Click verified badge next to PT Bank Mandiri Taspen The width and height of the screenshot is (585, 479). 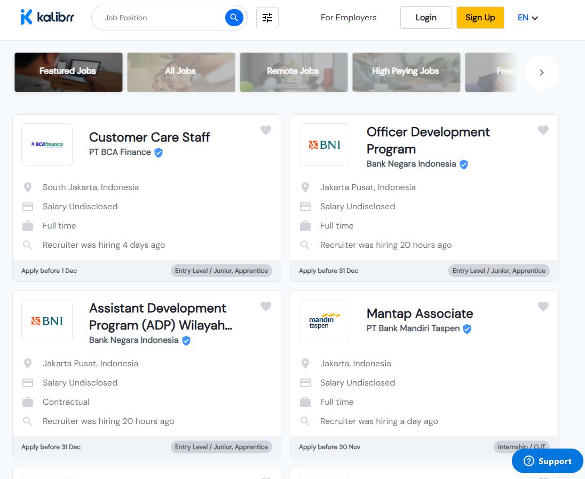click(x=467, y=328)
